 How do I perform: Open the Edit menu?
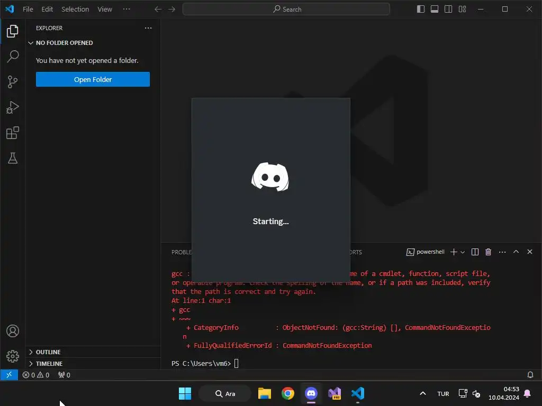[x=47, y=10]
